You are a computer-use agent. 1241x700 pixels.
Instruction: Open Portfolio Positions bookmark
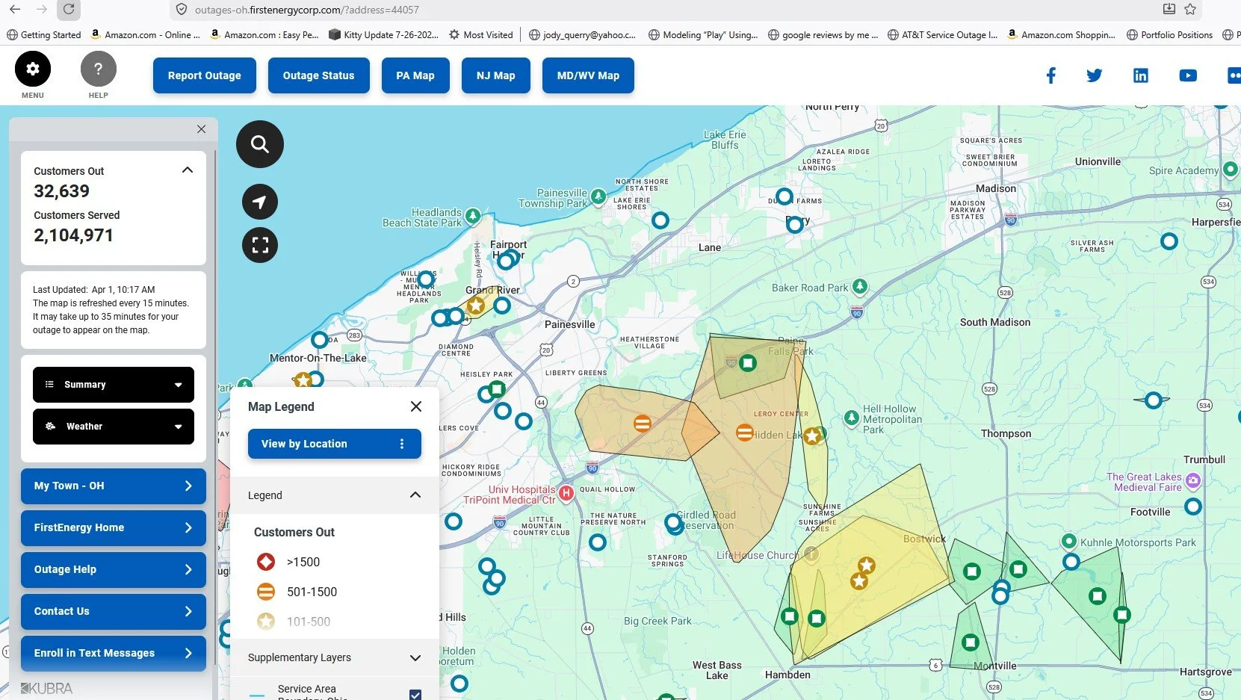(x=1170, y=34)
